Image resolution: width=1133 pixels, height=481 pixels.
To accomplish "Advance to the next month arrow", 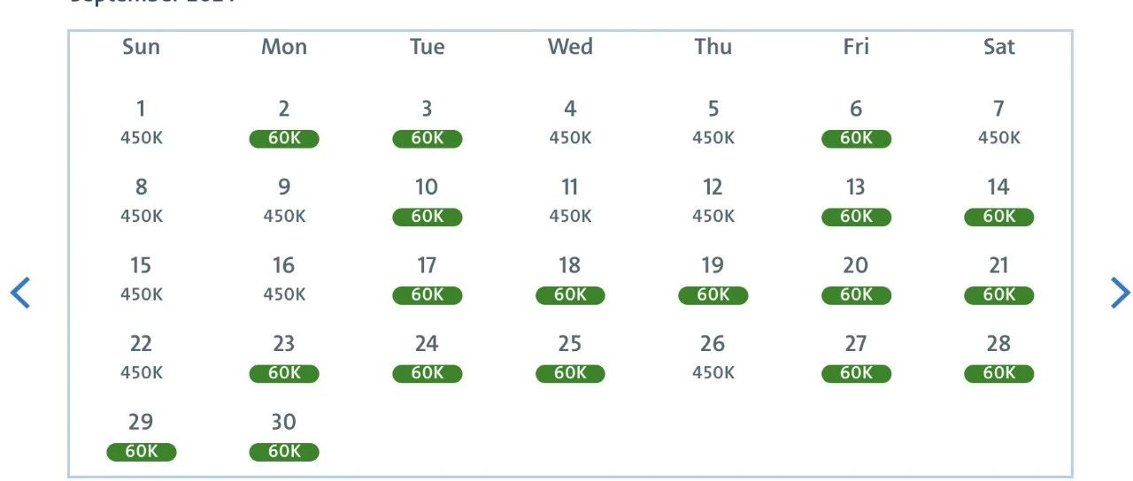I will click(x=1120, y=293).
